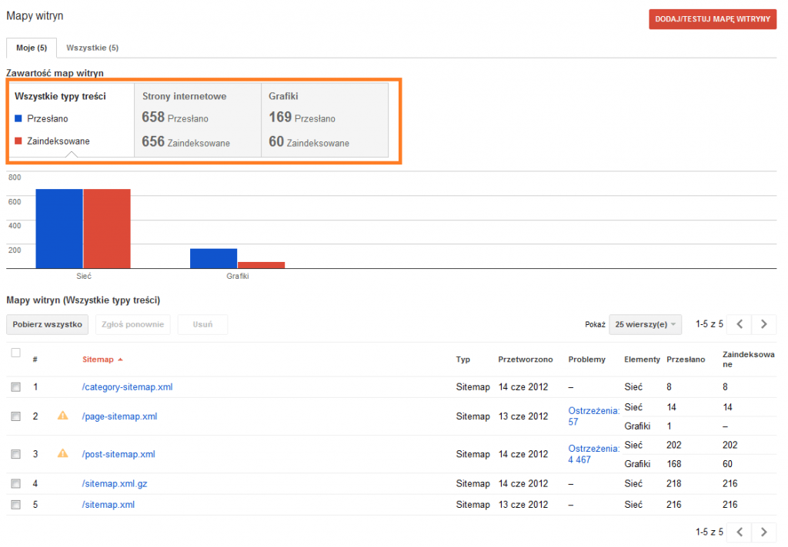Viewport: 788px width, 547px height.
Task: Click warning icon beside /page-sitemap.xml
Action: coord(63,416)
